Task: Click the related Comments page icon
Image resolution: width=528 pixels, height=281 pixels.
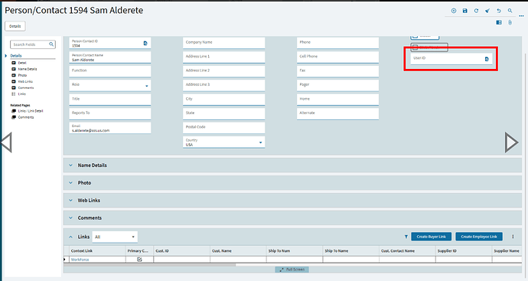Action: click(x=14, y=117)
